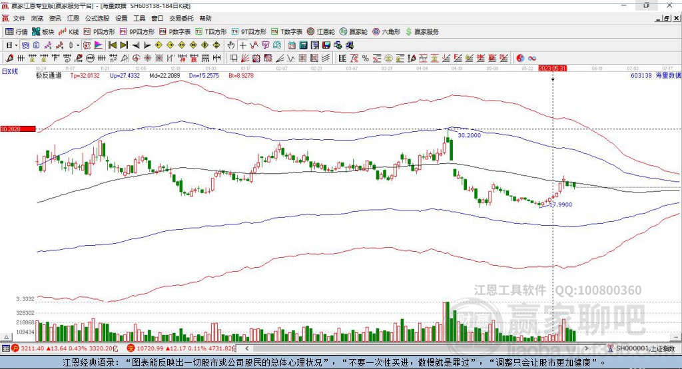The image size is (682, 369).
Task: Launch the 江恩轮 Gann wheel
Action: point(321,32)
